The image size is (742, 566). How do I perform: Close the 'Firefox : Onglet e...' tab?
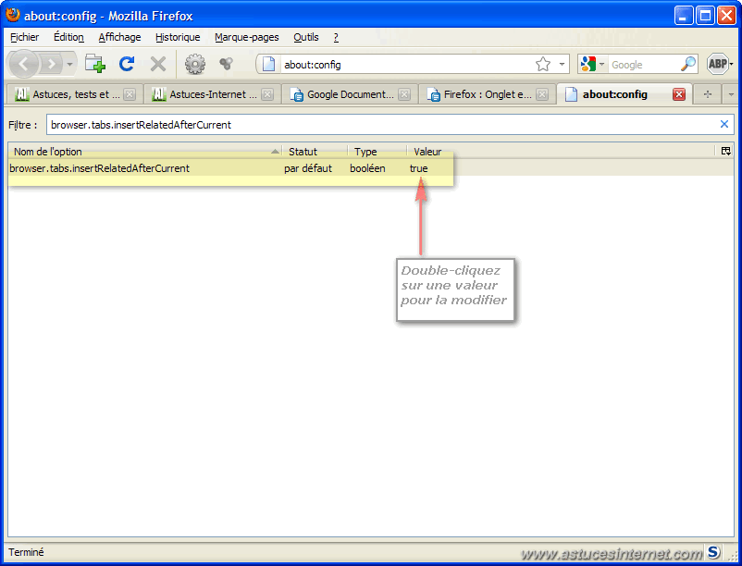542,94
